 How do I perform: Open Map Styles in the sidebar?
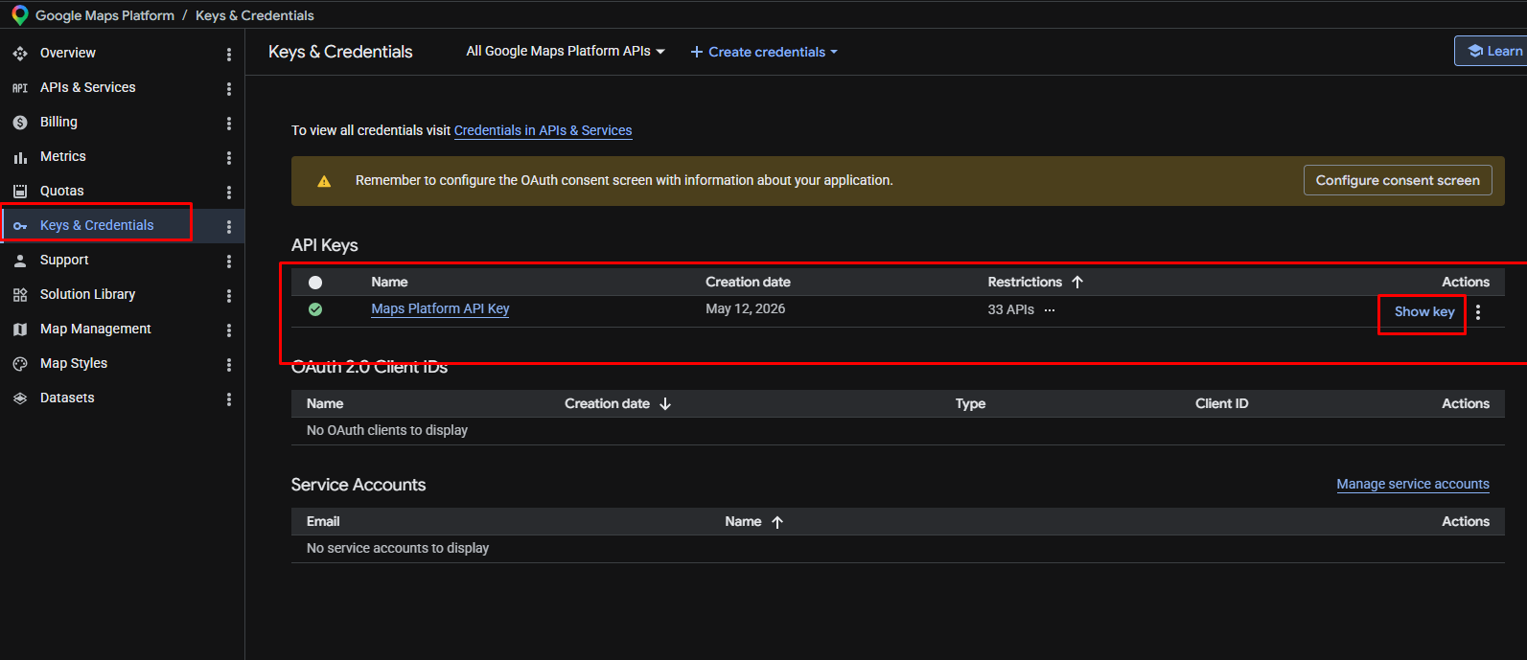[x=74, y=364]
